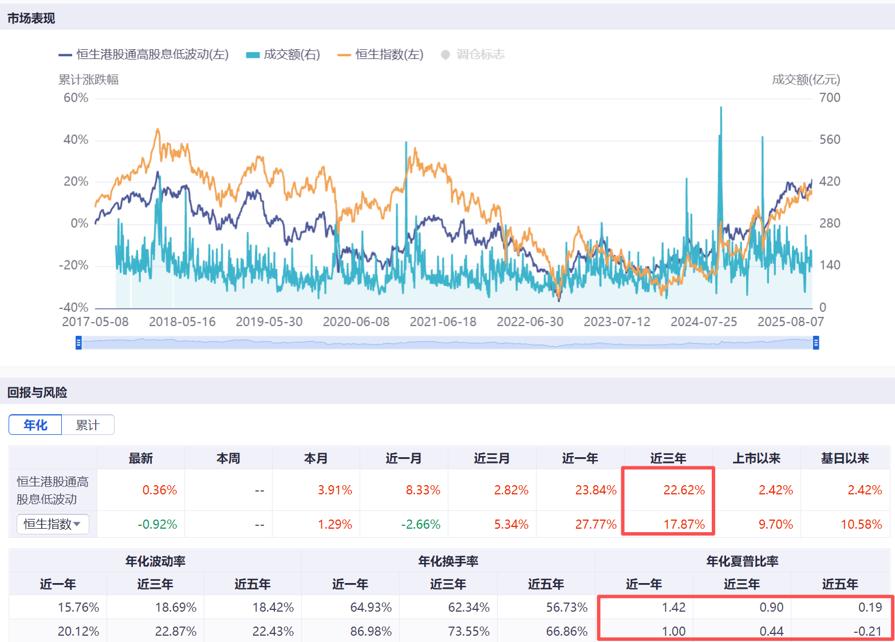
Task: Click the 17.87% three-year return value
Action: tap(684, 524)
